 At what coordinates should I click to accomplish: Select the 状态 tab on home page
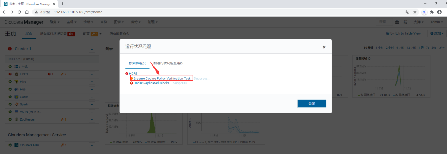(x=29, y=34)
